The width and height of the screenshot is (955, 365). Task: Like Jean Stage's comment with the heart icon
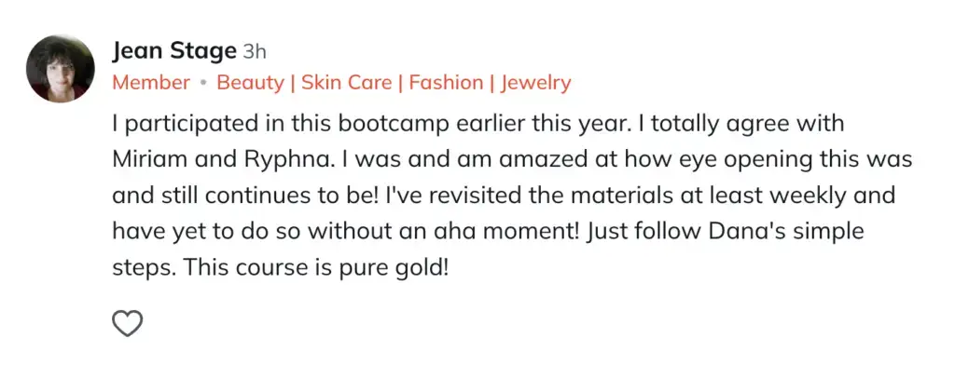127,323
